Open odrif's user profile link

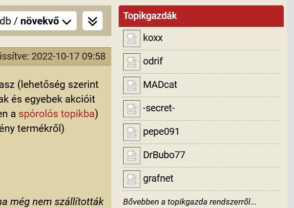153,61
